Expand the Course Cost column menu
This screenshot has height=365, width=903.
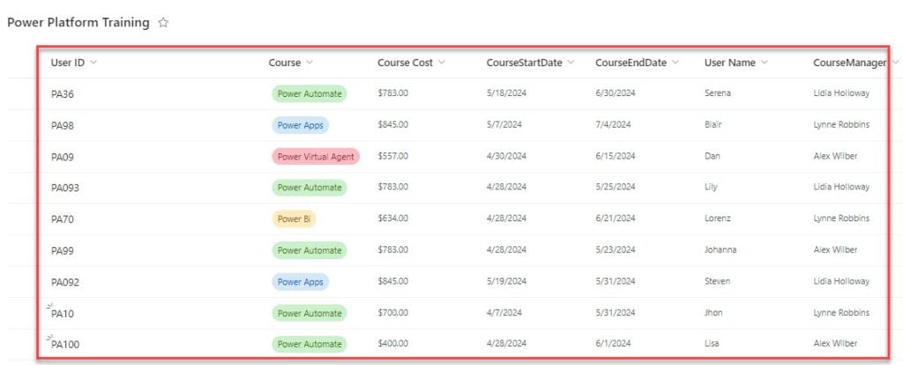(x=442, y=63)
